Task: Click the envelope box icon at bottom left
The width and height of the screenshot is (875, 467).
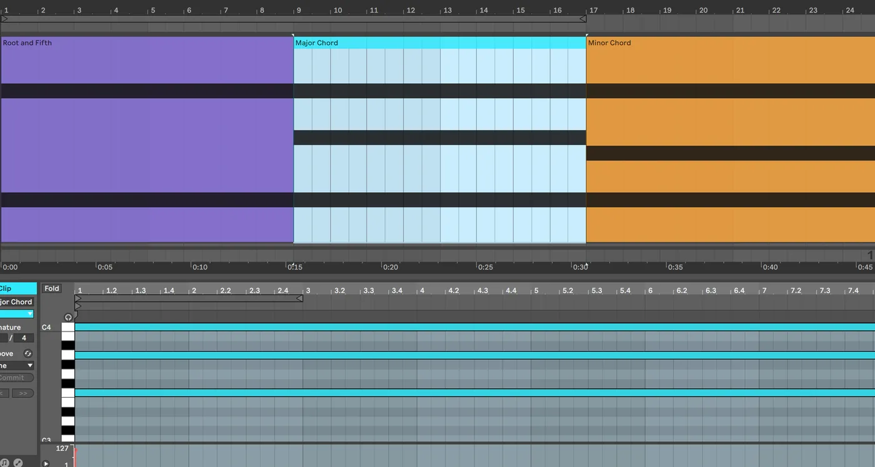Action: (18, 463)
